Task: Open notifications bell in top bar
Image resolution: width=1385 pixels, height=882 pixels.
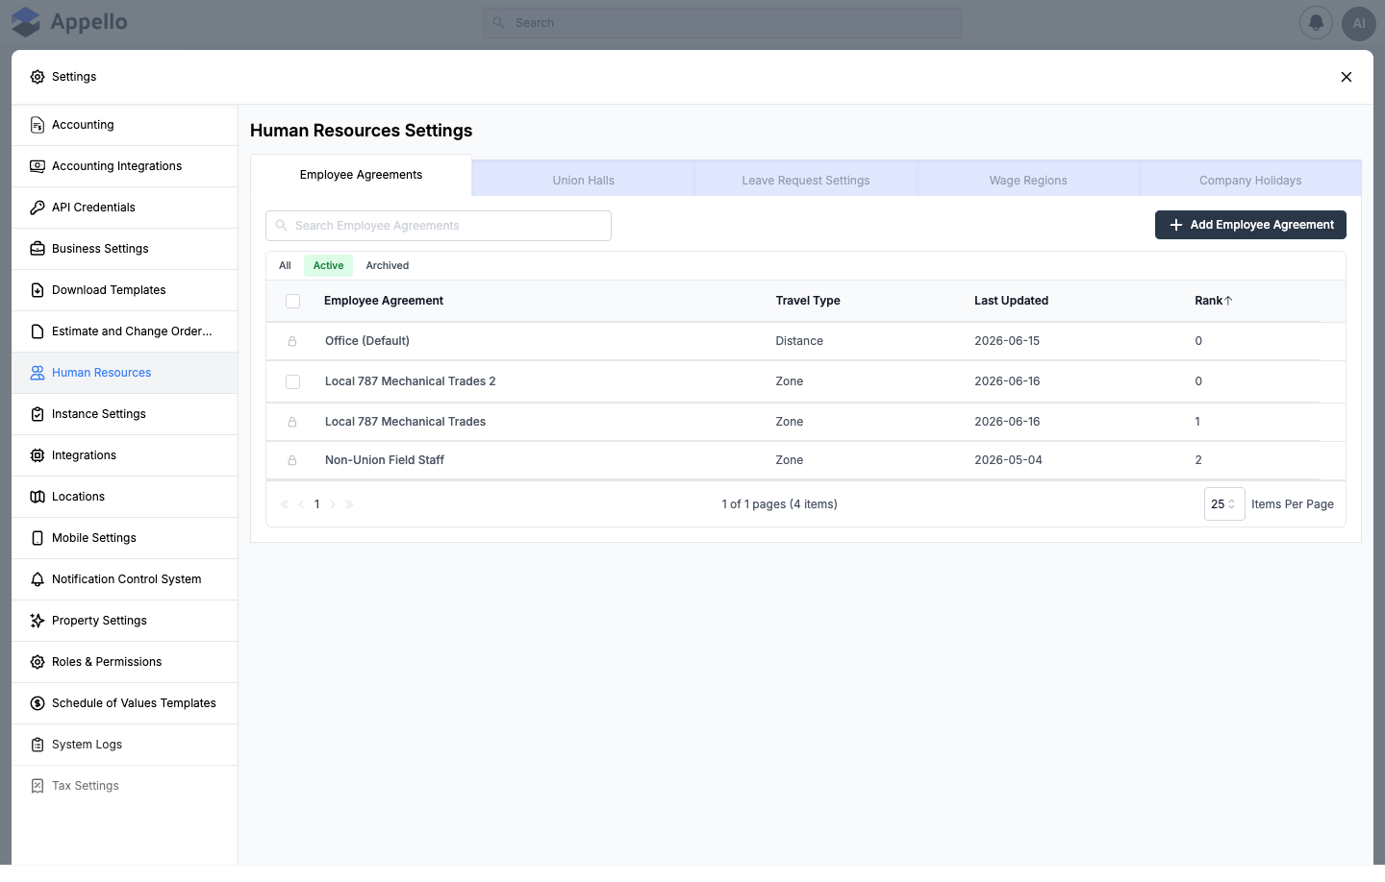Action: click(1316, 23)
